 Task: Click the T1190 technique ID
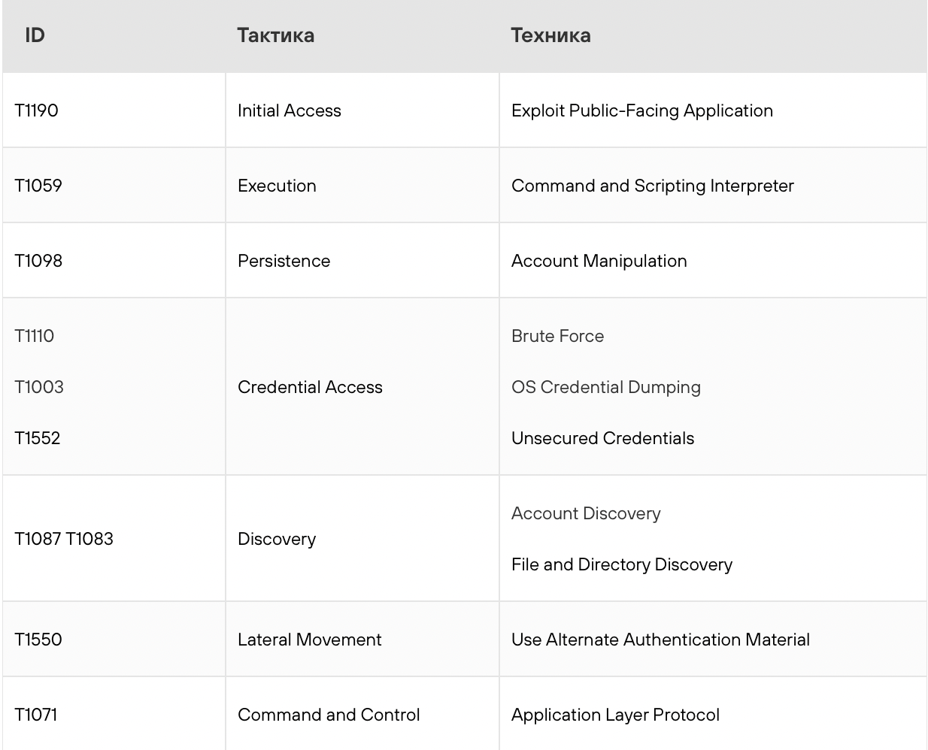pyautogui.click(x=36, y=110)
